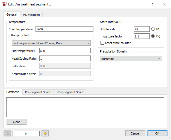171x140 pixels.
Task: Switch to the MS Evolution tab
Action: [x=31, y=15]
